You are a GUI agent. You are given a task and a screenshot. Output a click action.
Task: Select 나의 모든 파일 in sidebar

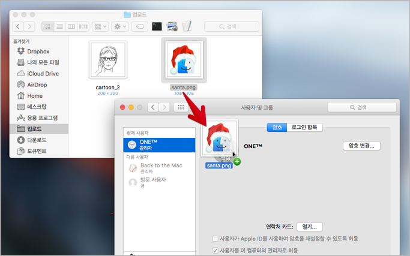tap(38, 62)
